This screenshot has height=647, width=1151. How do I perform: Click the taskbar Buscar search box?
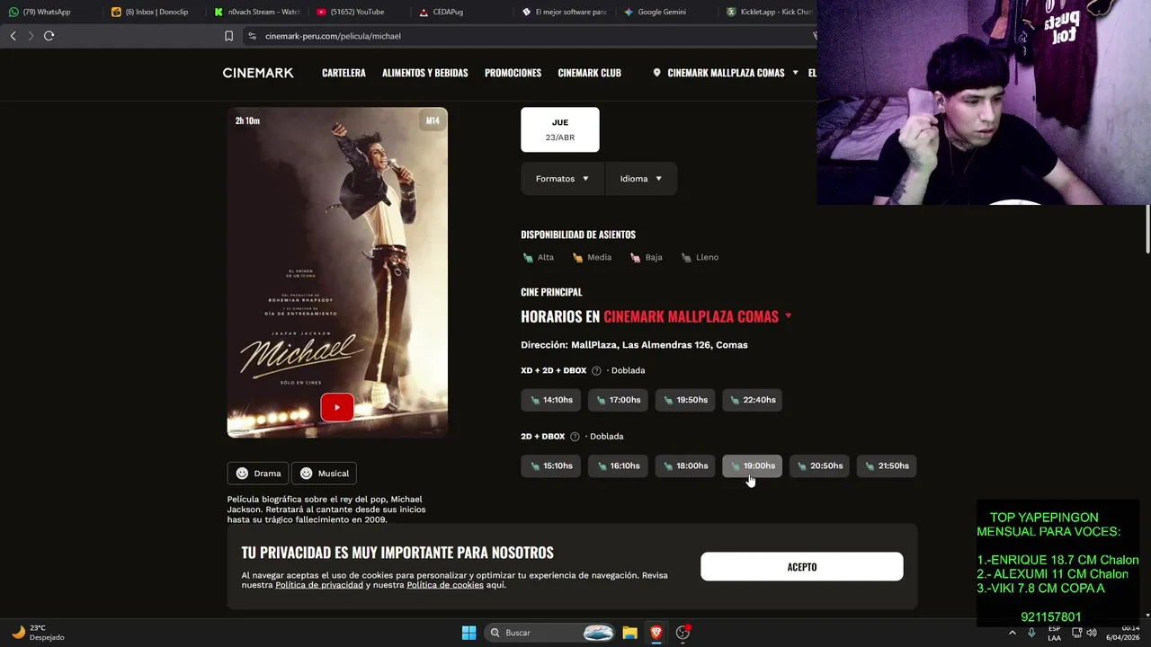pos(551,633)
